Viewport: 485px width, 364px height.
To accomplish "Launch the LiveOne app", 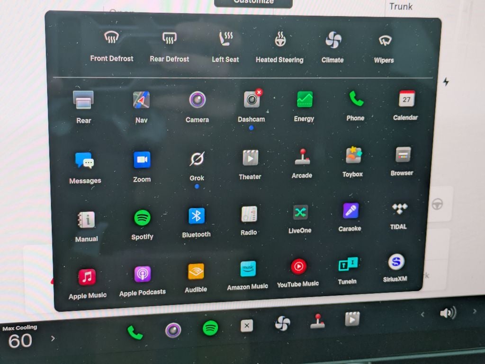I will tap(300, 219).
